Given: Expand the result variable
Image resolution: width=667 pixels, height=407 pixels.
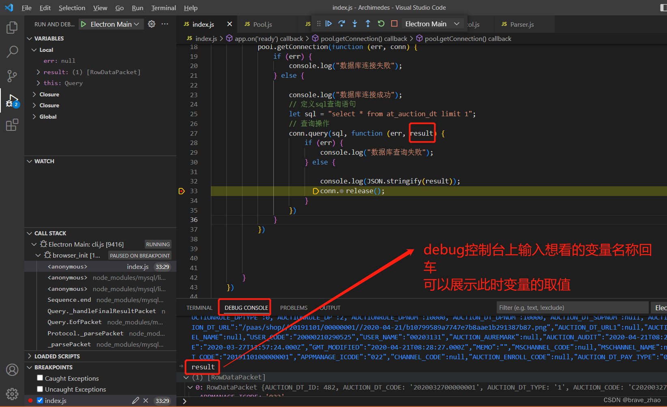Looking at the screenshot, I should point(92,72).
